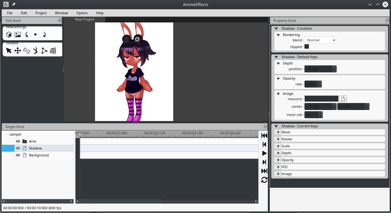Float the Property Dock panel
Screen dimensions: 391x213
[x=387, y=20]
